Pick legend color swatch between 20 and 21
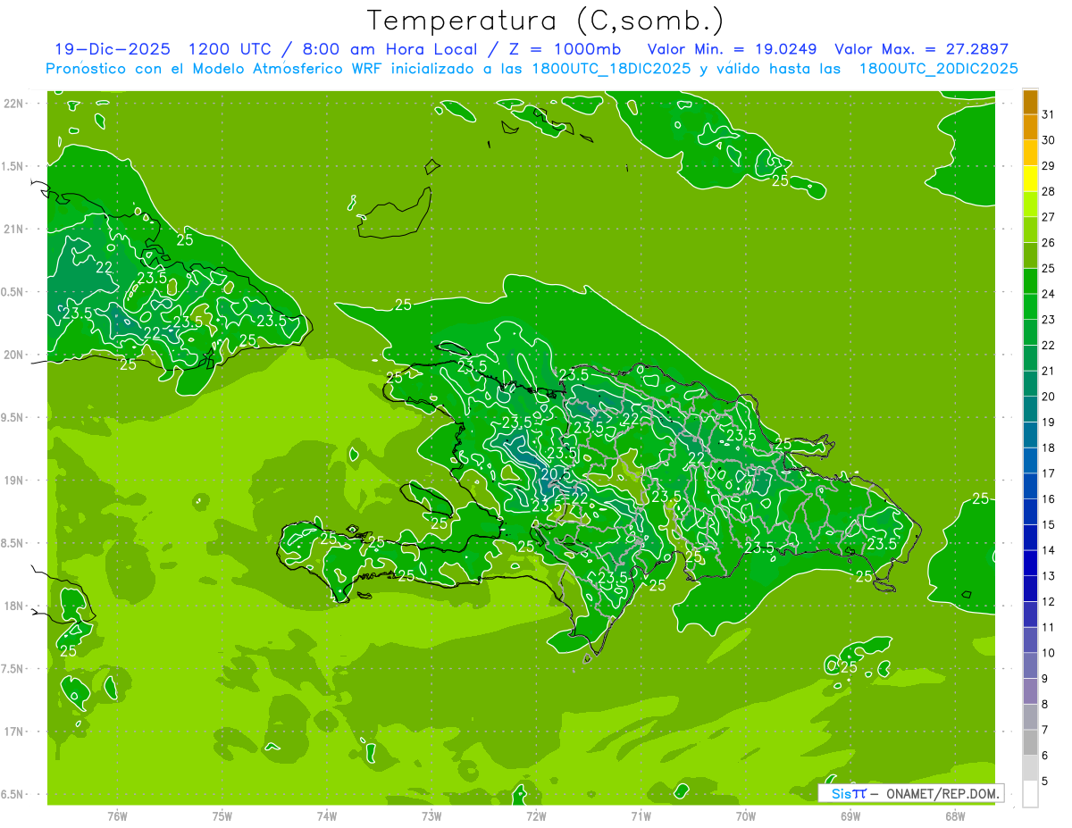The width and height of the screenshot is (1072, 828). pyautogui.click(x=1030, y=384)
